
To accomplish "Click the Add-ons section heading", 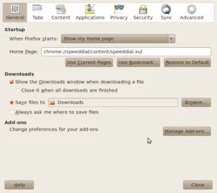I will tap(15, 123).
